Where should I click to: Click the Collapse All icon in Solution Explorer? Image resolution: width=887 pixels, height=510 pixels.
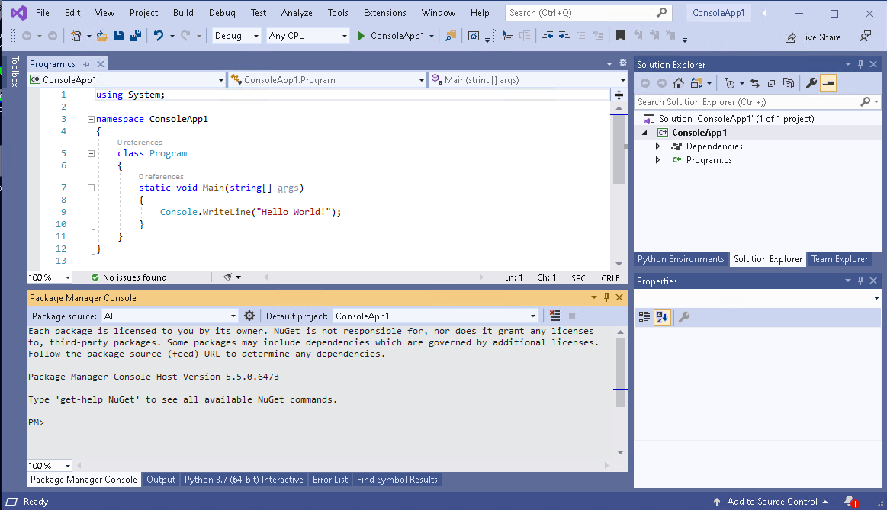coord(772,83)
